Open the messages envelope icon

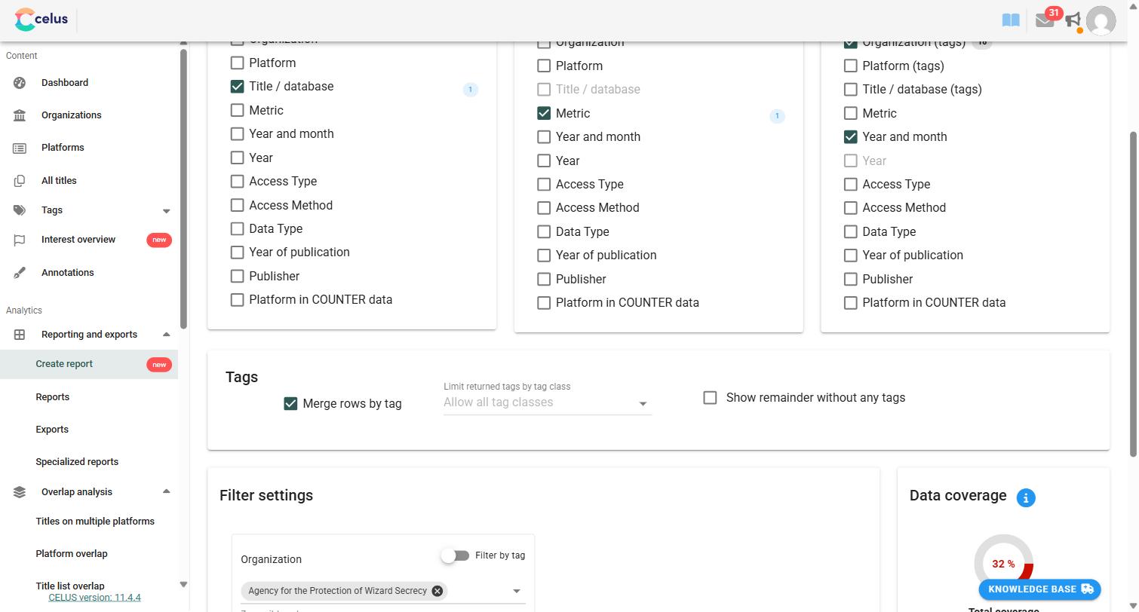pos(1045,20)
